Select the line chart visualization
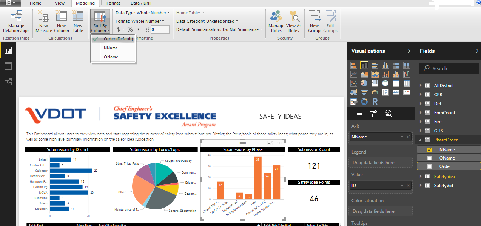Viewport: 481px width, 226px height. coord(354,74)
